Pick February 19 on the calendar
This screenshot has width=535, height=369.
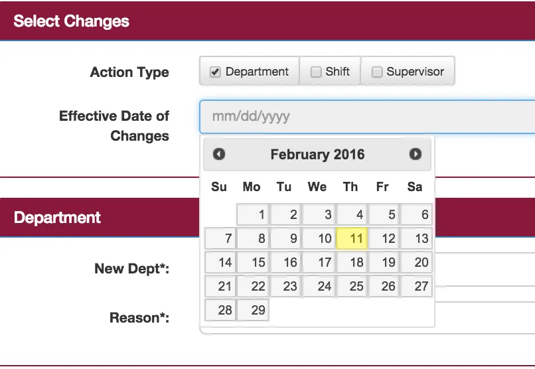pyautogui.click(x=384, y=262)
